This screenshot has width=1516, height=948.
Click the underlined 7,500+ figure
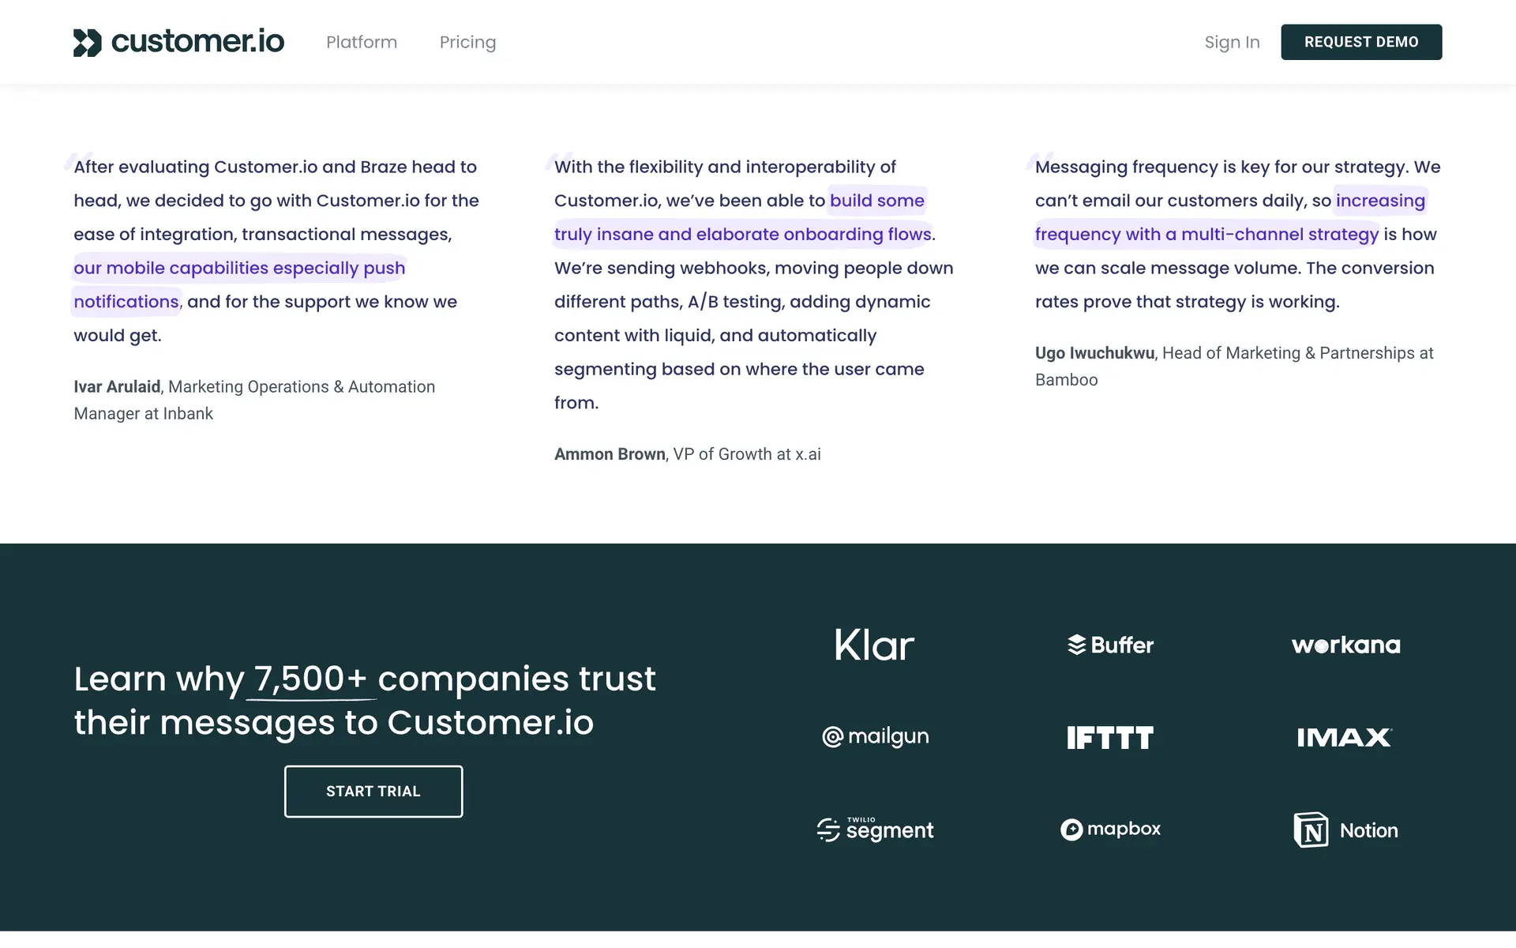(310, 679)
